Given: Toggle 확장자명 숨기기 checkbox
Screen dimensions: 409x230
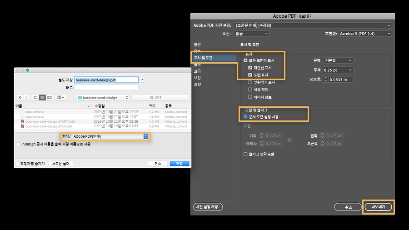Looking at the screenshot, I should [x=18, y=164].
